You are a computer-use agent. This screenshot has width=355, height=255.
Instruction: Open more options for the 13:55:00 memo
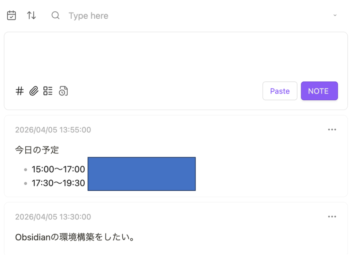click(332, 130)
